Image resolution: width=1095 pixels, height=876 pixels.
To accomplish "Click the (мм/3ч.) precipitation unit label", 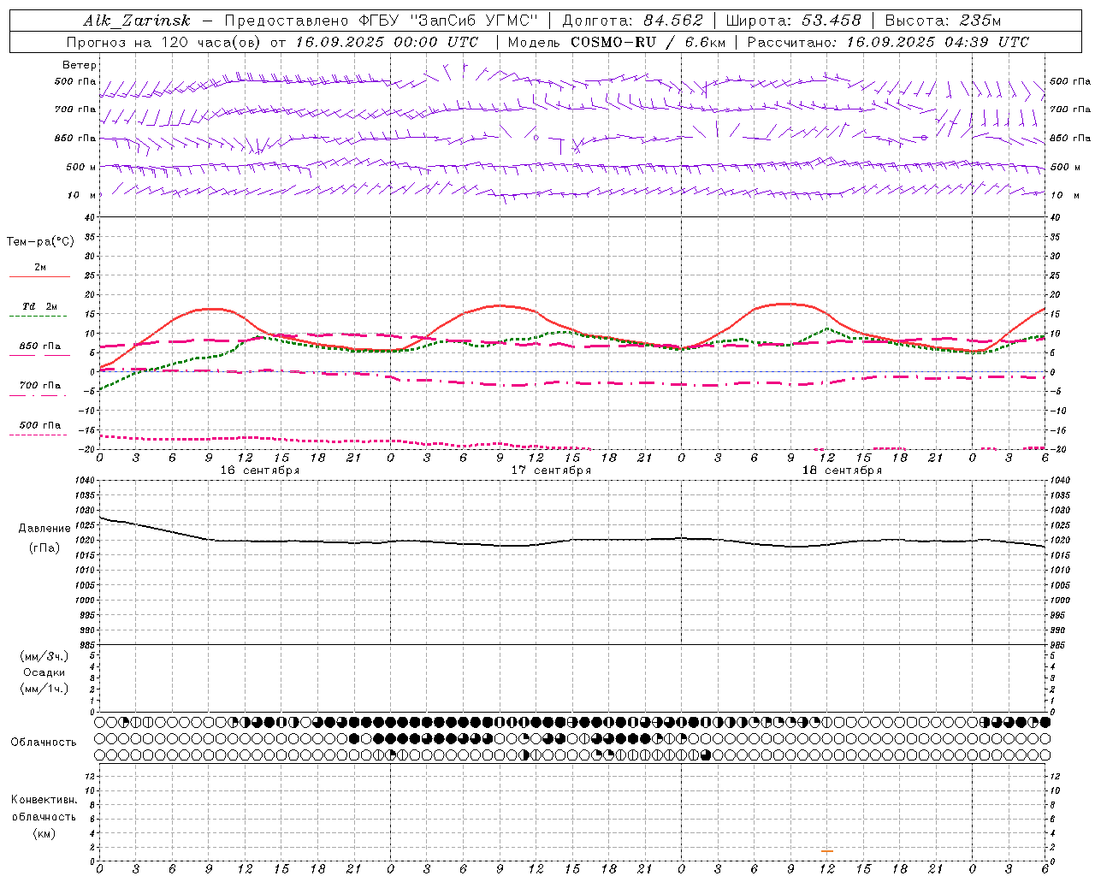I will point(44,656).
